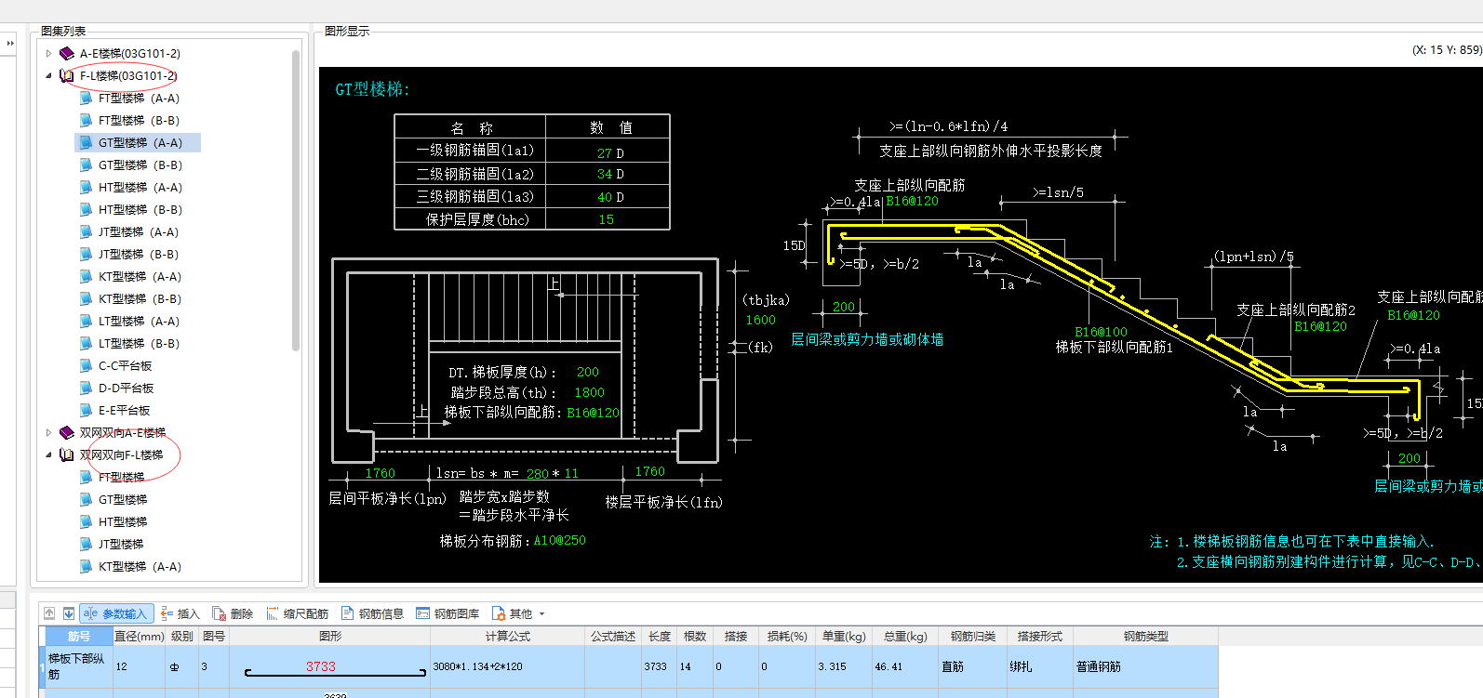The image size is (1483, 698).
Task: Click the book icon of 双网双向A-E楼梯
Action: pos(67,433)
